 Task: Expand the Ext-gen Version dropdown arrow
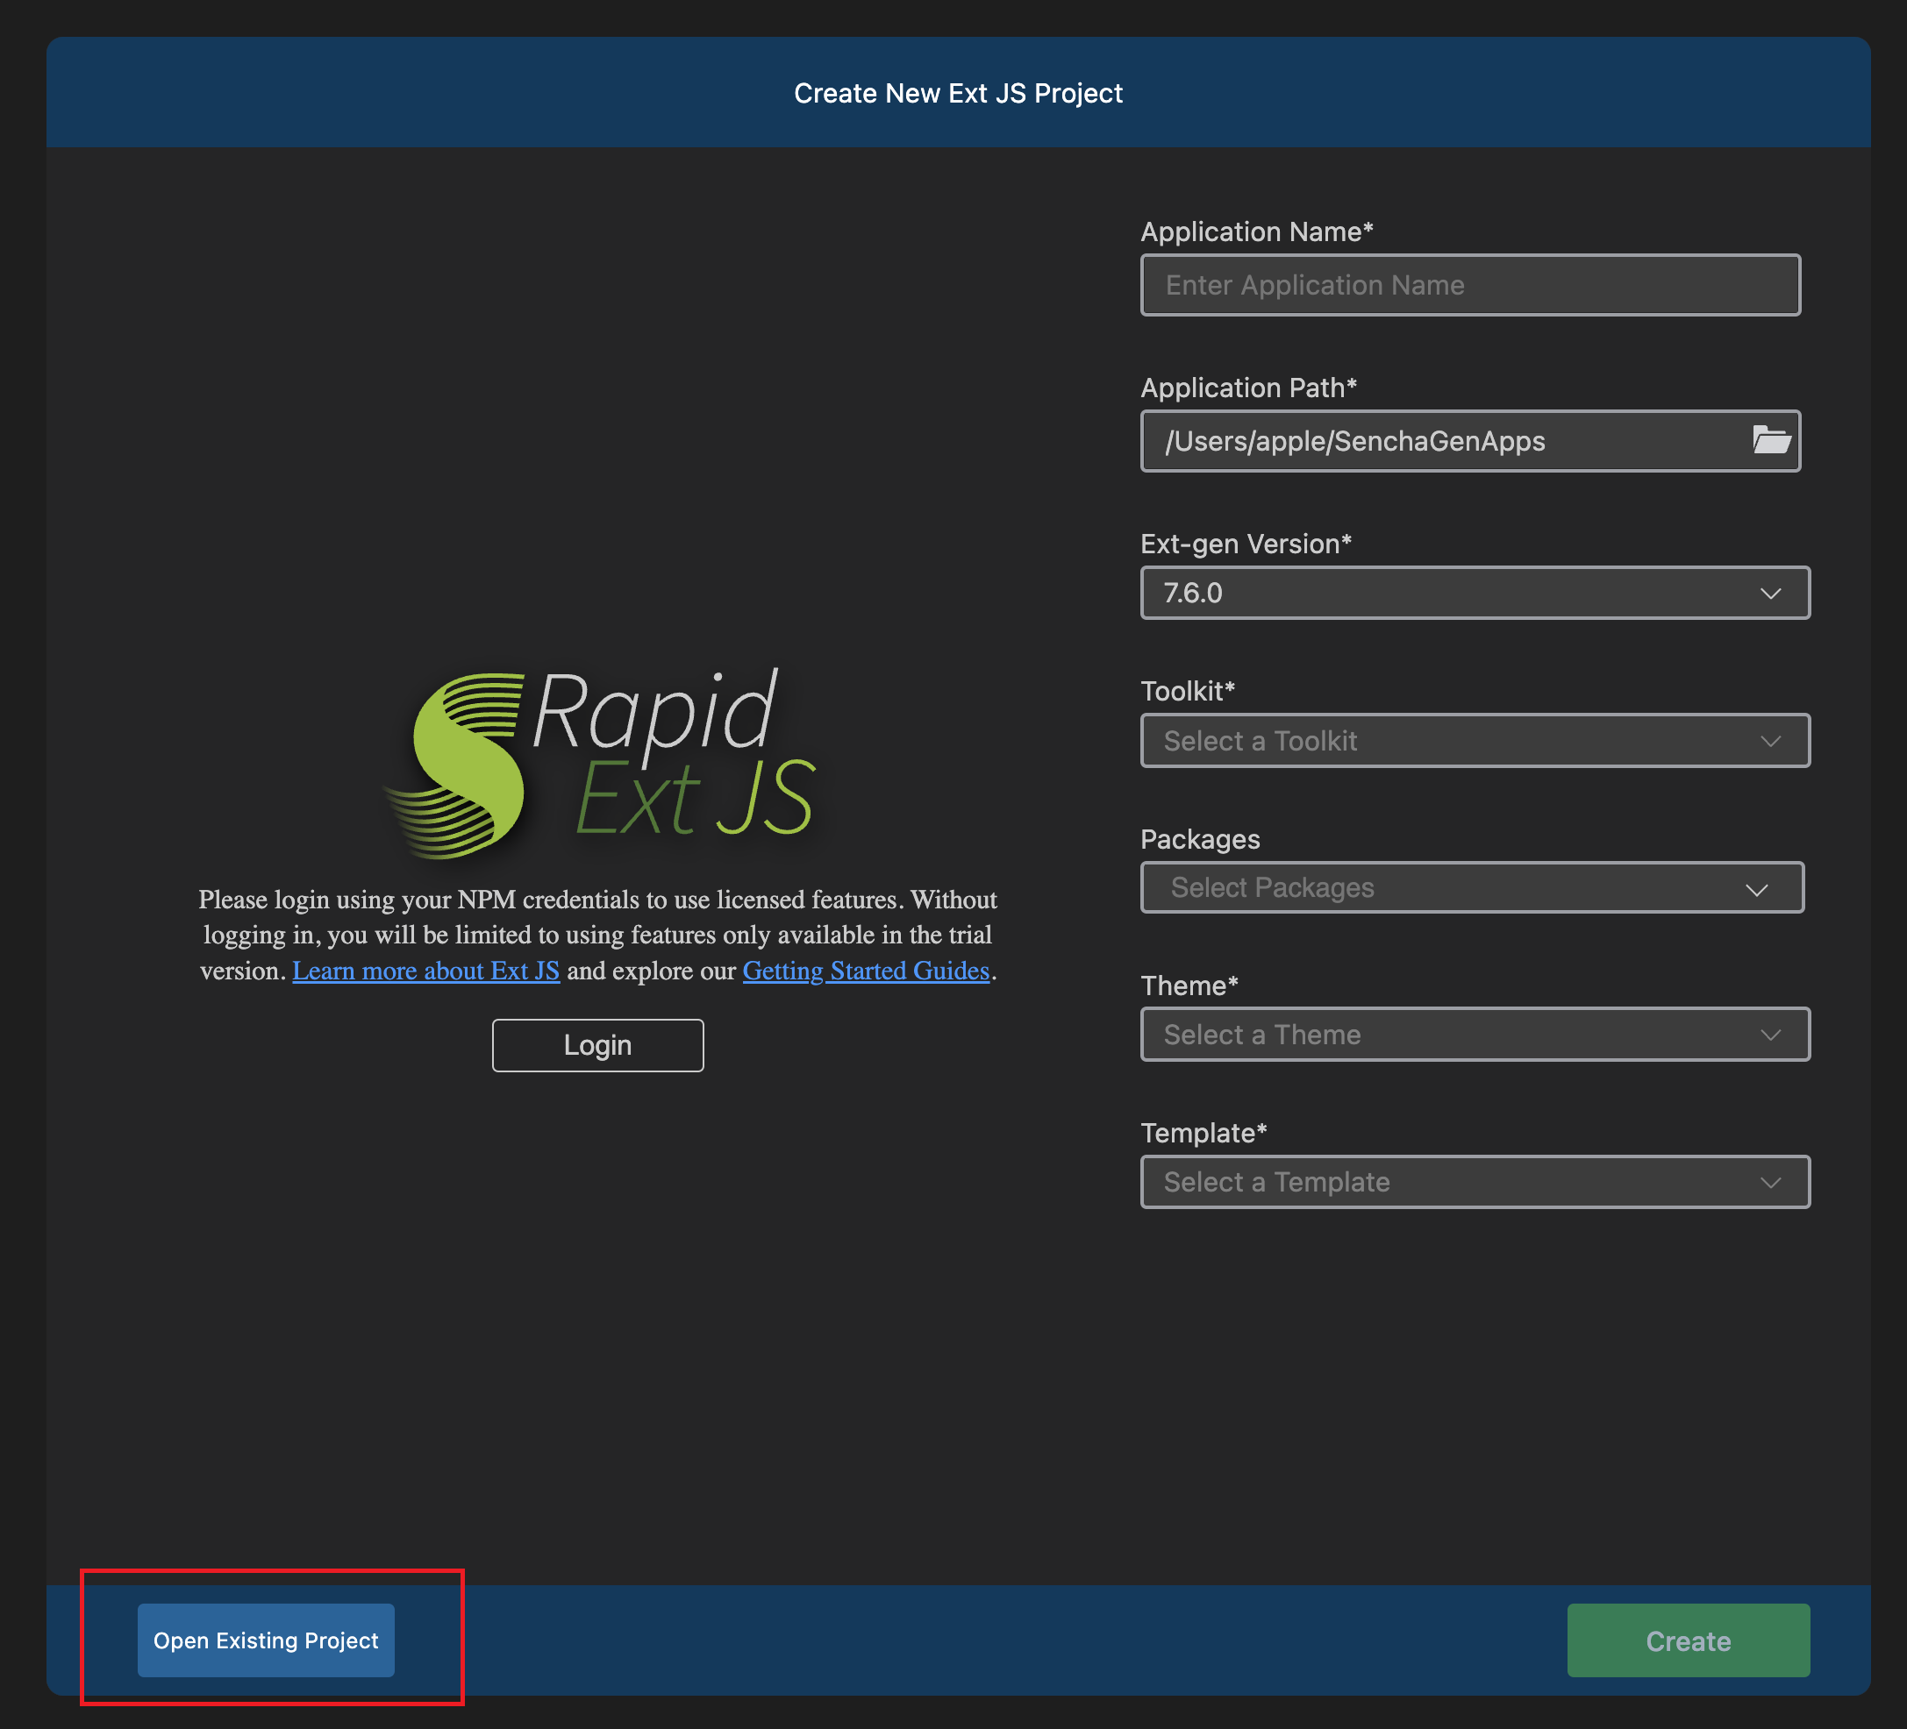pos(1770,594)
